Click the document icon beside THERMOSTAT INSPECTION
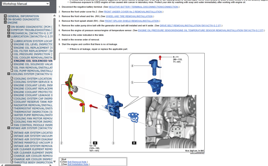This screenshot has width=268, height=166. (12, 111)
